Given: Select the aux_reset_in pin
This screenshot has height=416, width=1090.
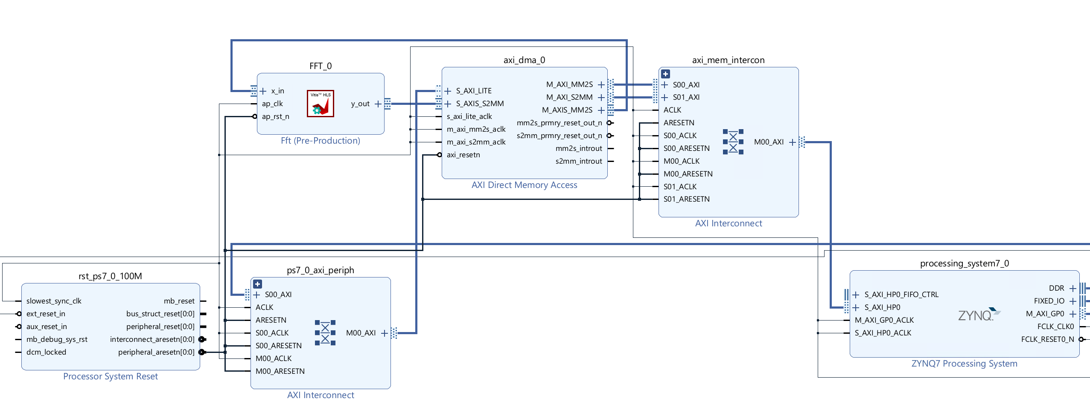Looking at the screenshot, I should (x=47, y=326).
